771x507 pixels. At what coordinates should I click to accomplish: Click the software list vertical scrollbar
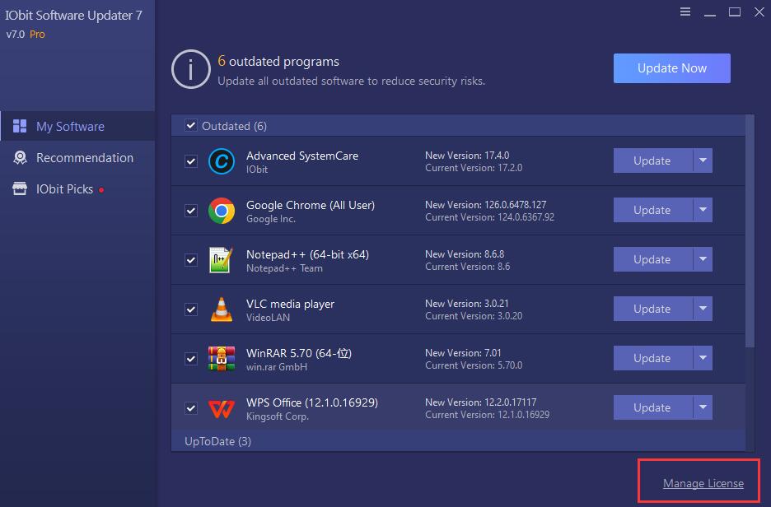tap(750, 231)
